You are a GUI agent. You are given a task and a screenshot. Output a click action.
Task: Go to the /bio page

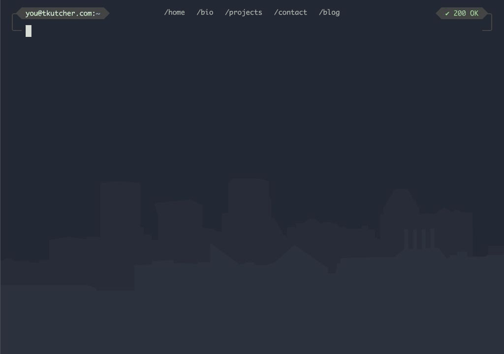[x=205, y=12]
